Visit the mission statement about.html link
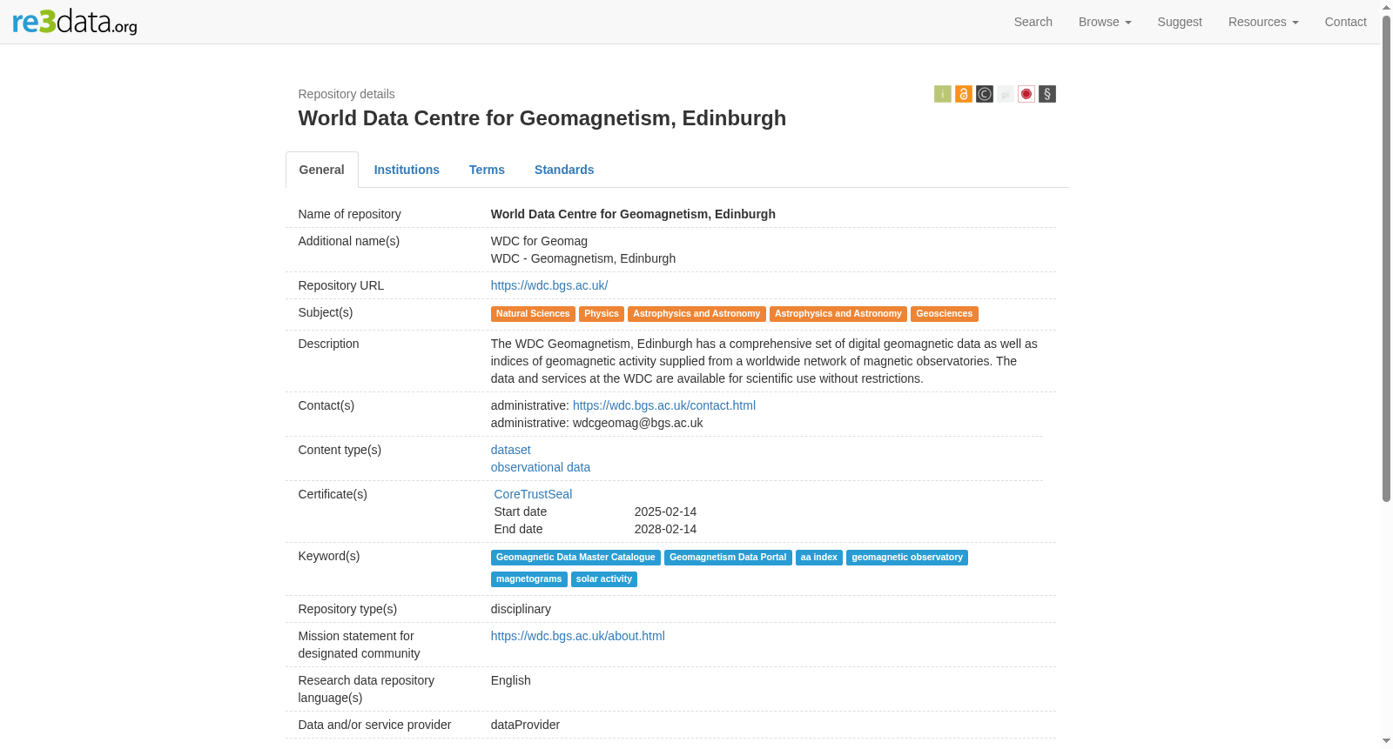The width and height of the screenshot is (1393, 749). [x=578, y=636]
